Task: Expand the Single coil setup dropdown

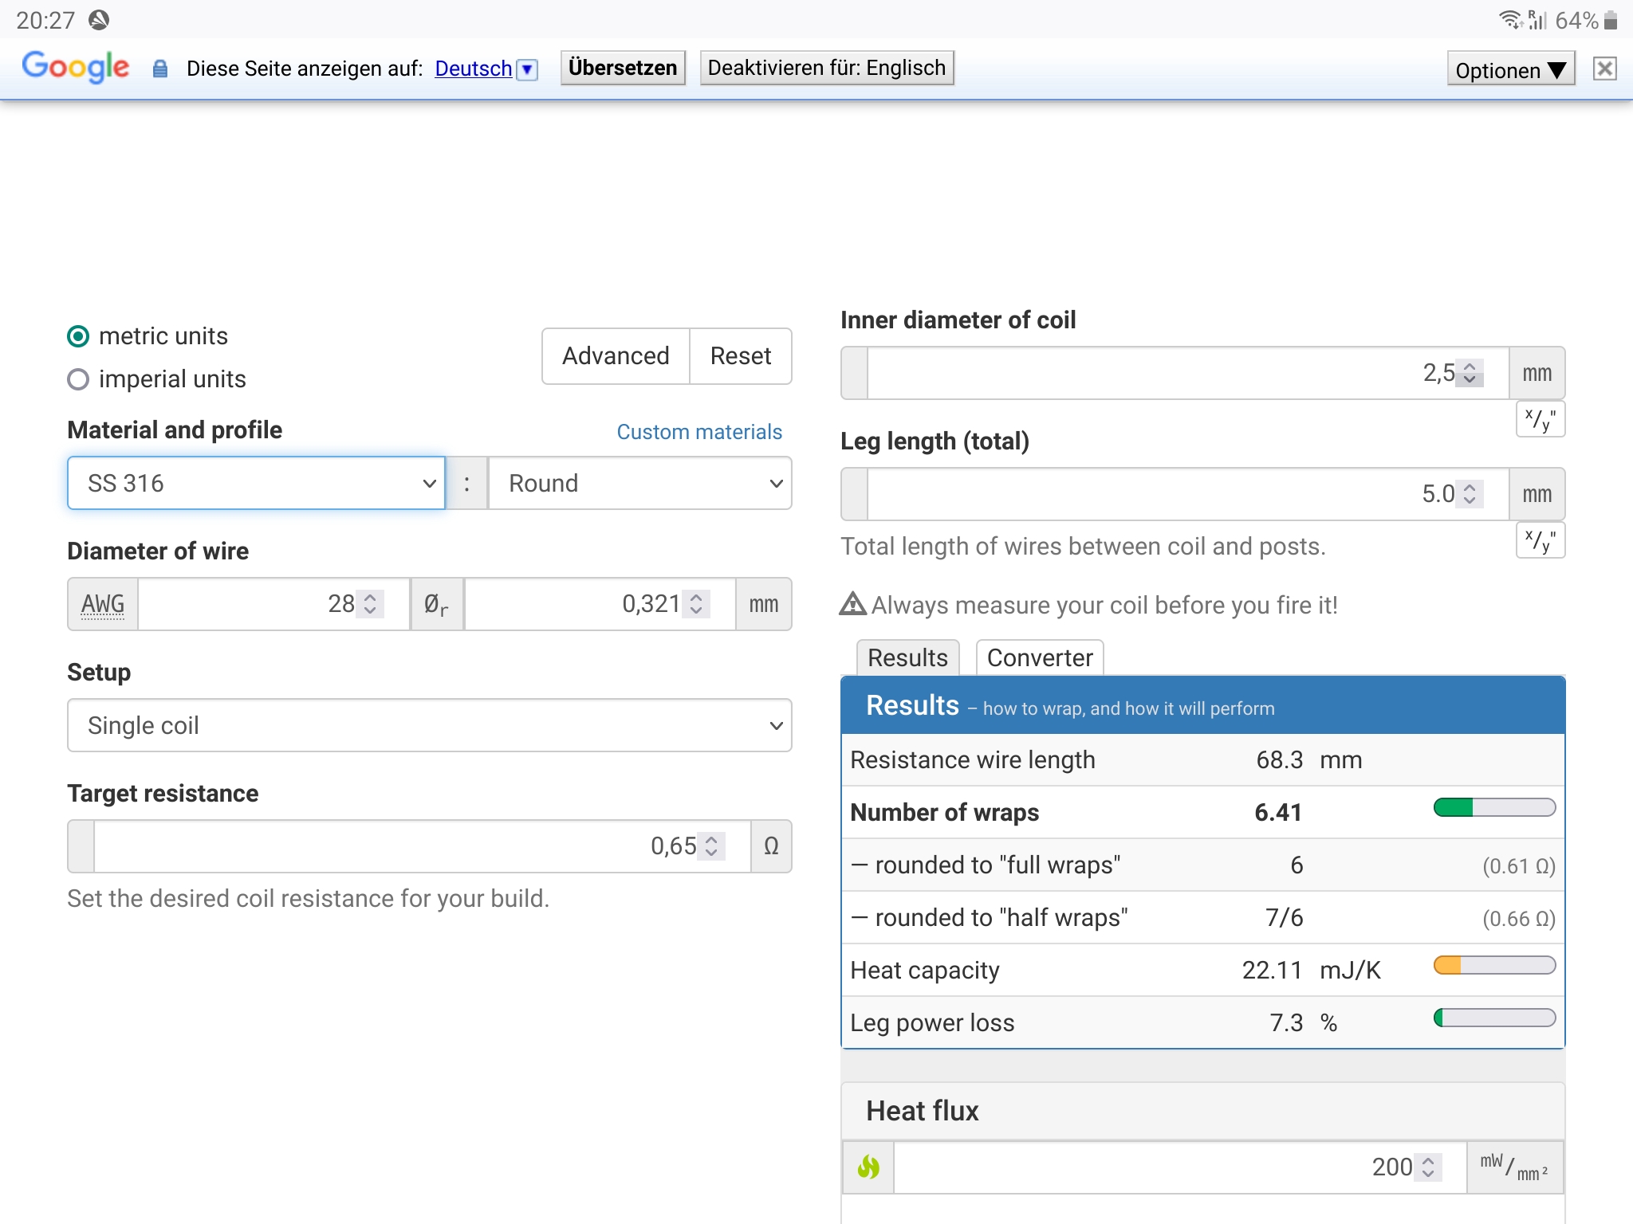Action: click(429, 725)
